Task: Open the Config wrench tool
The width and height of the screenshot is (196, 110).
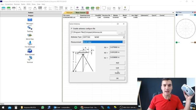Action: click(20, 8)
